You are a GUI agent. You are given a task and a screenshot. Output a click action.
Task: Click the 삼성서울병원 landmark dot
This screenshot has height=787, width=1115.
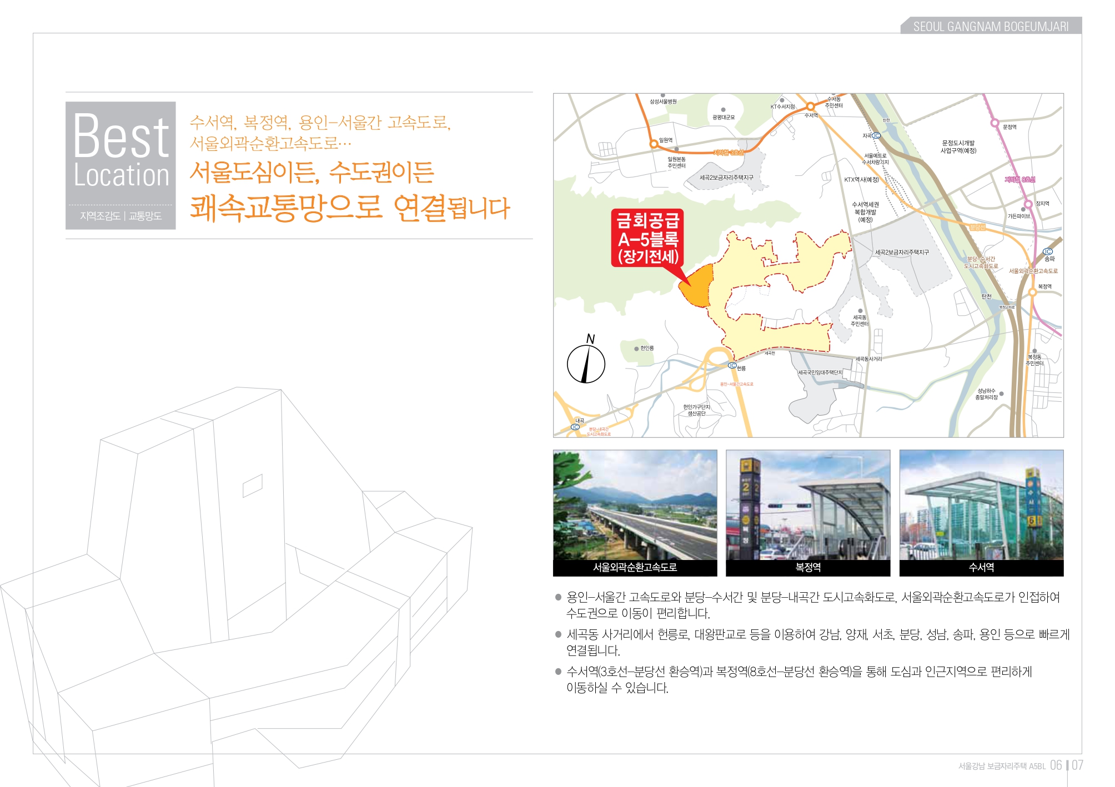tap(662, 95)
